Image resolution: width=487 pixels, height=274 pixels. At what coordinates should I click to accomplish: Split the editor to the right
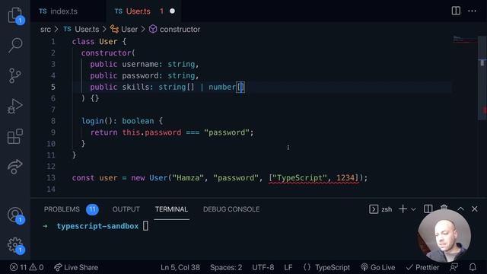(x=456, y=11)
